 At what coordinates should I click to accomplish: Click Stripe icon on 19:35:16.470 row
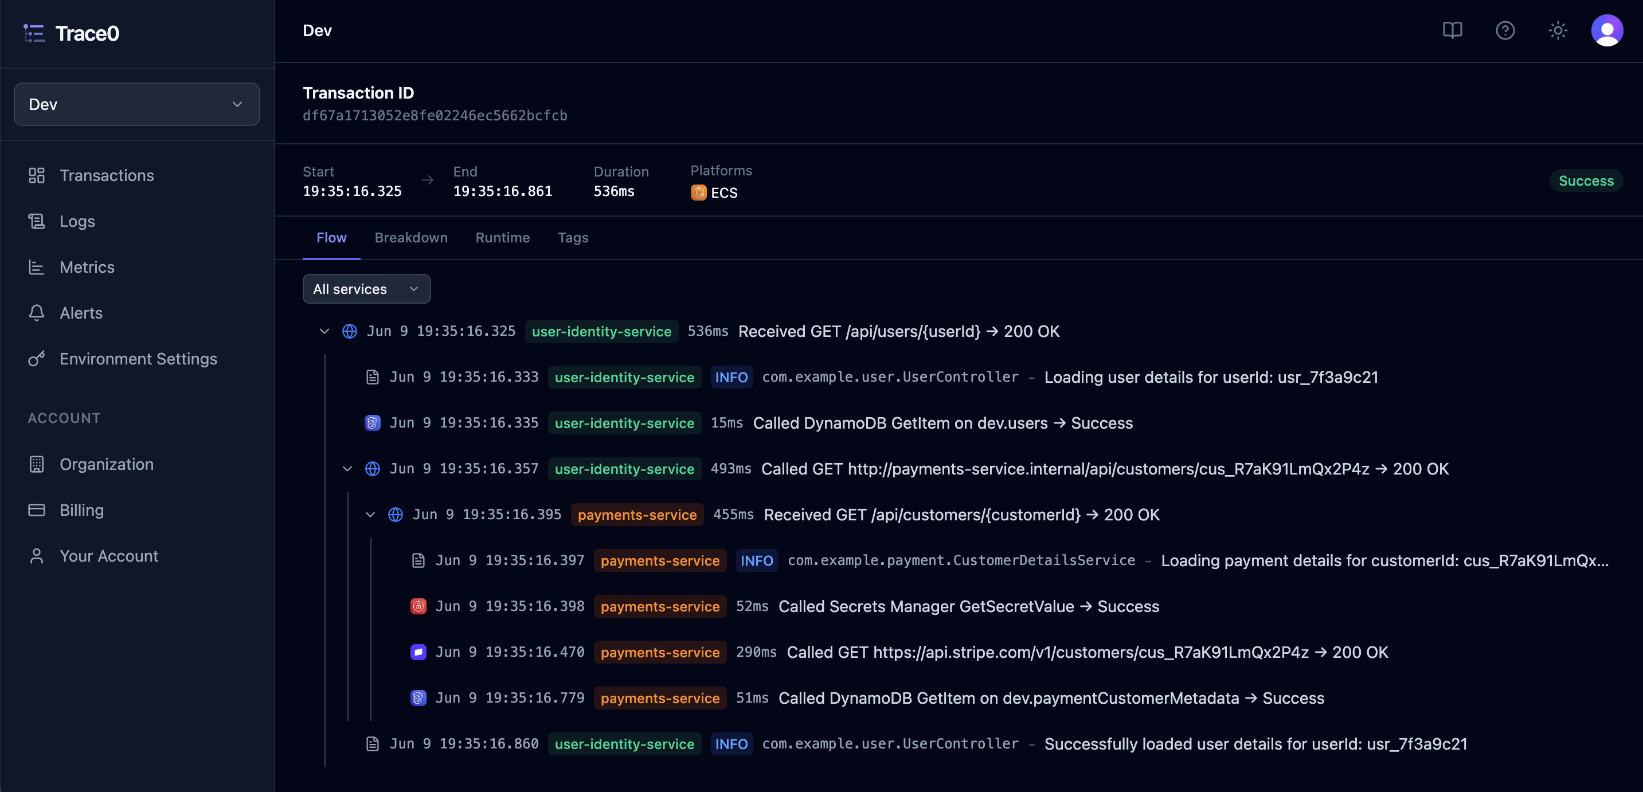pyautogui.click(x=418, y=652)
